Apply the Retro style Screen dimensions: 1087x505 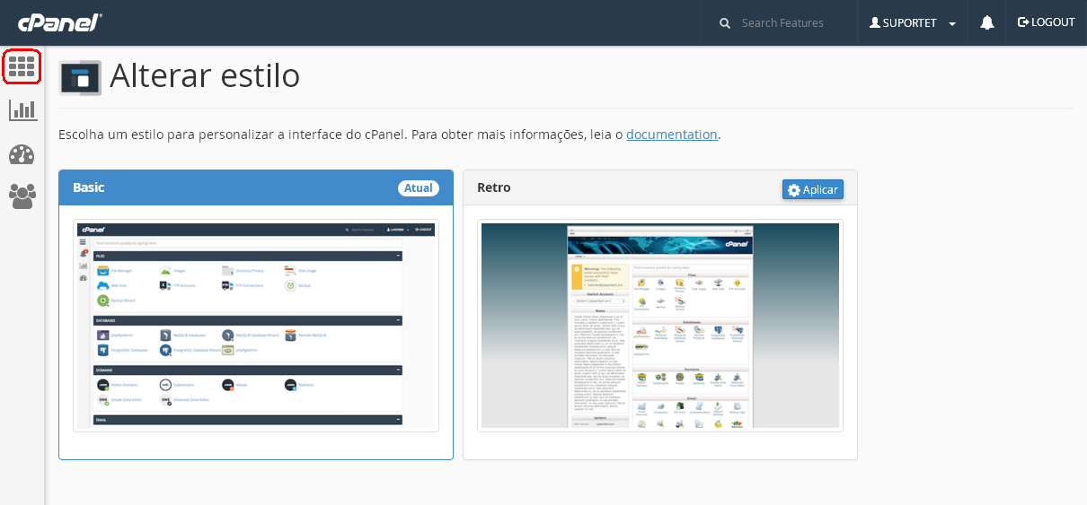813,189
